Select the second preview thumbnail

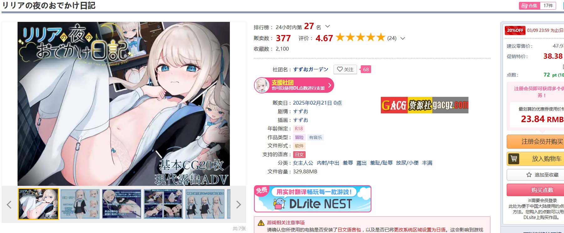pyautogui.click(x=80, y=204)
